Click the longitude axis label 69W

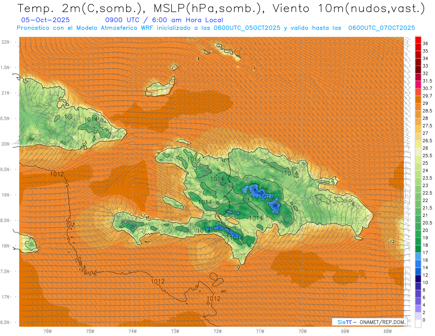[x=345, y=331]
